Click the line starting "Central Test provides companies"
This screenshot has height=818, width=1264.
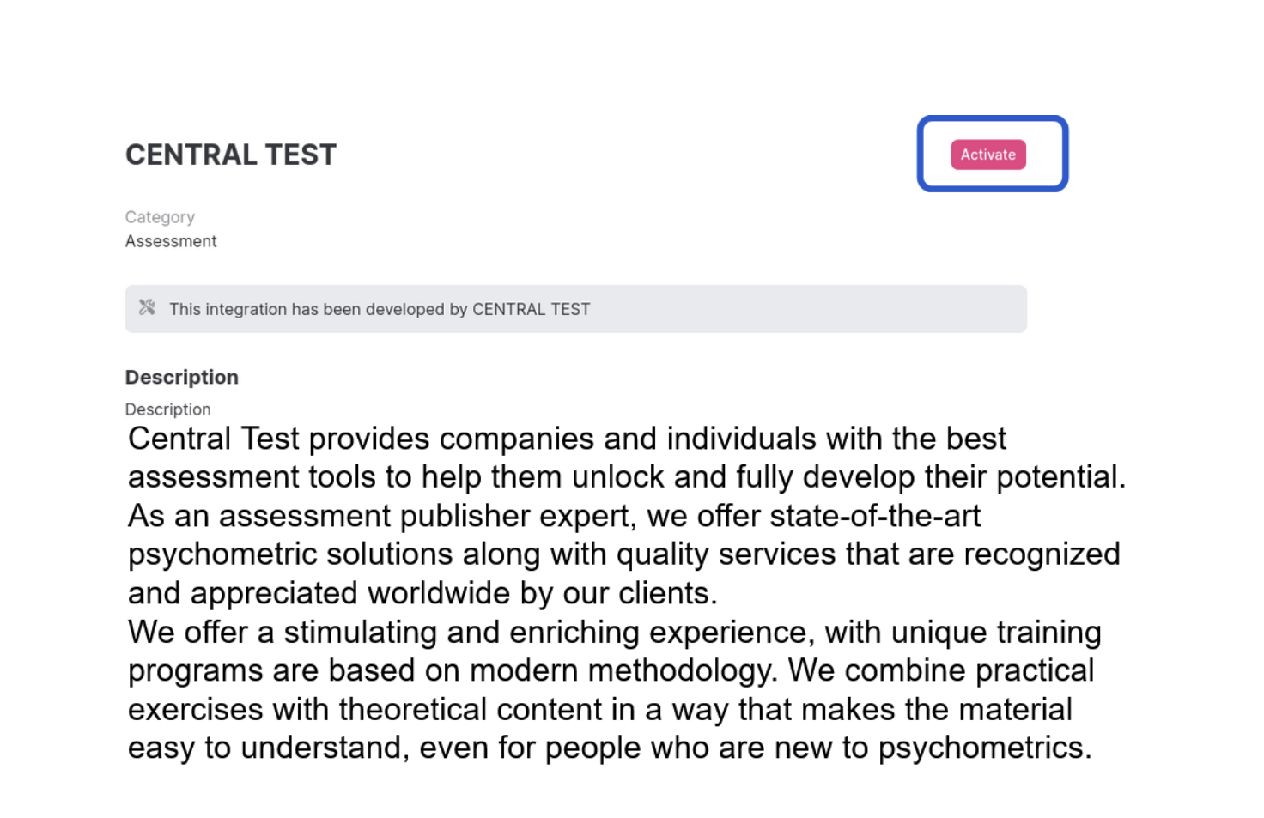tap(567, 439)
